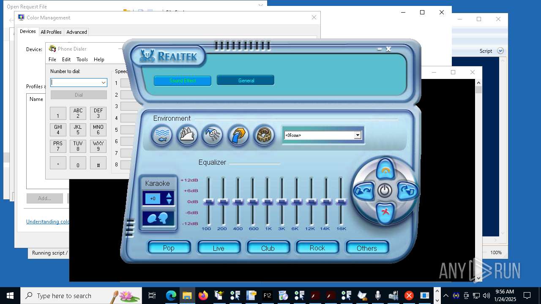Click the left load preset dial button

(x=363, y=191)
